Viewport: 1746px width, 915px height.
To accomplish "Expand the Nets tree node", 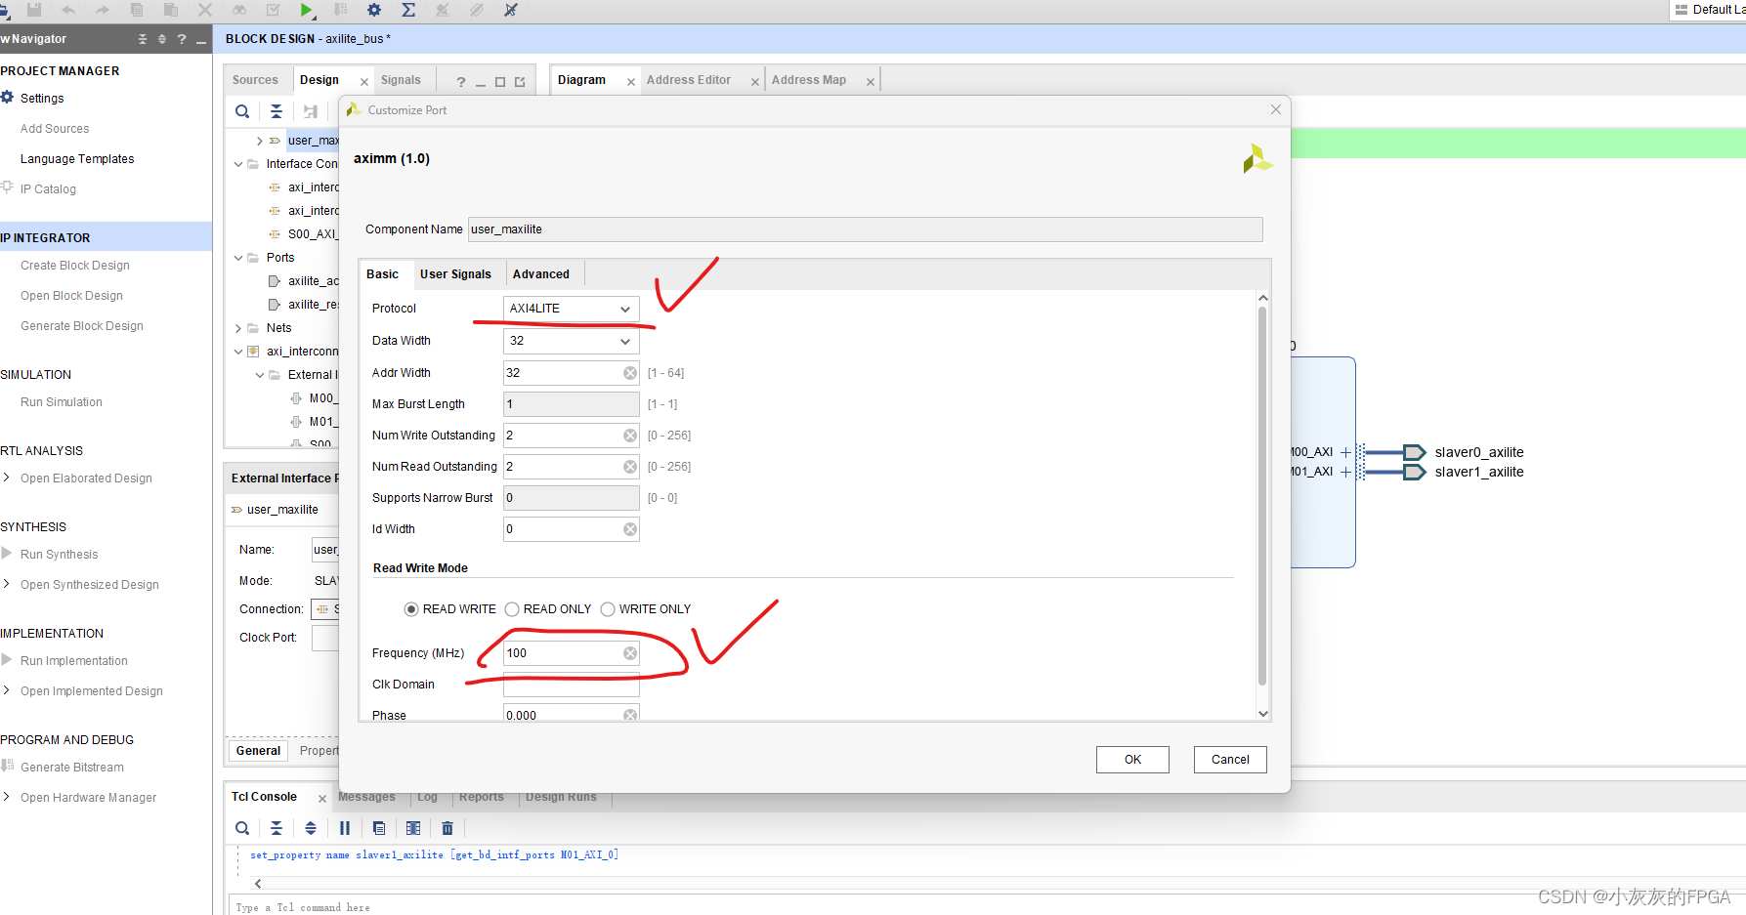I will pos(238,328).
